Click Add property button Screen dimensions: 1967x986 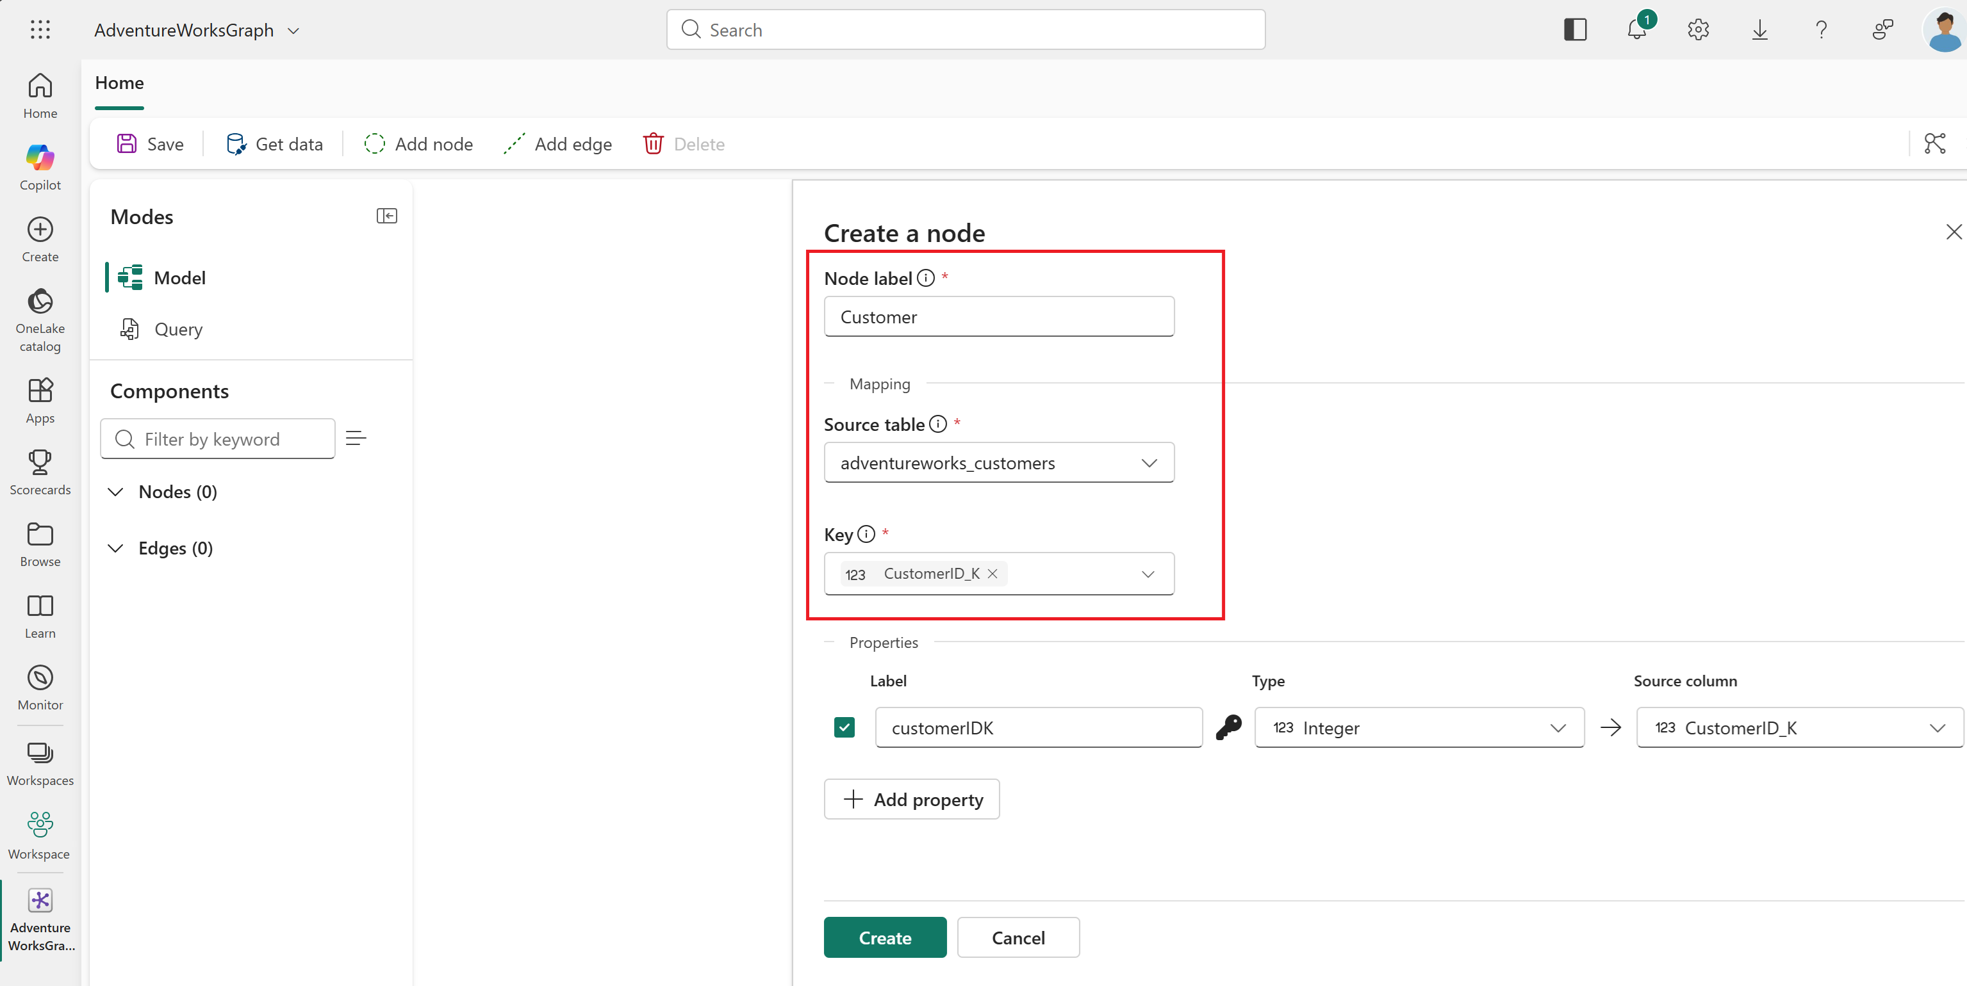point(912,799)
